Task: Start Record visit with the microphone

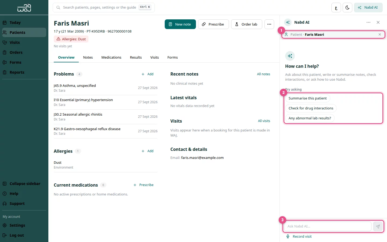Action: click(299, 237)
